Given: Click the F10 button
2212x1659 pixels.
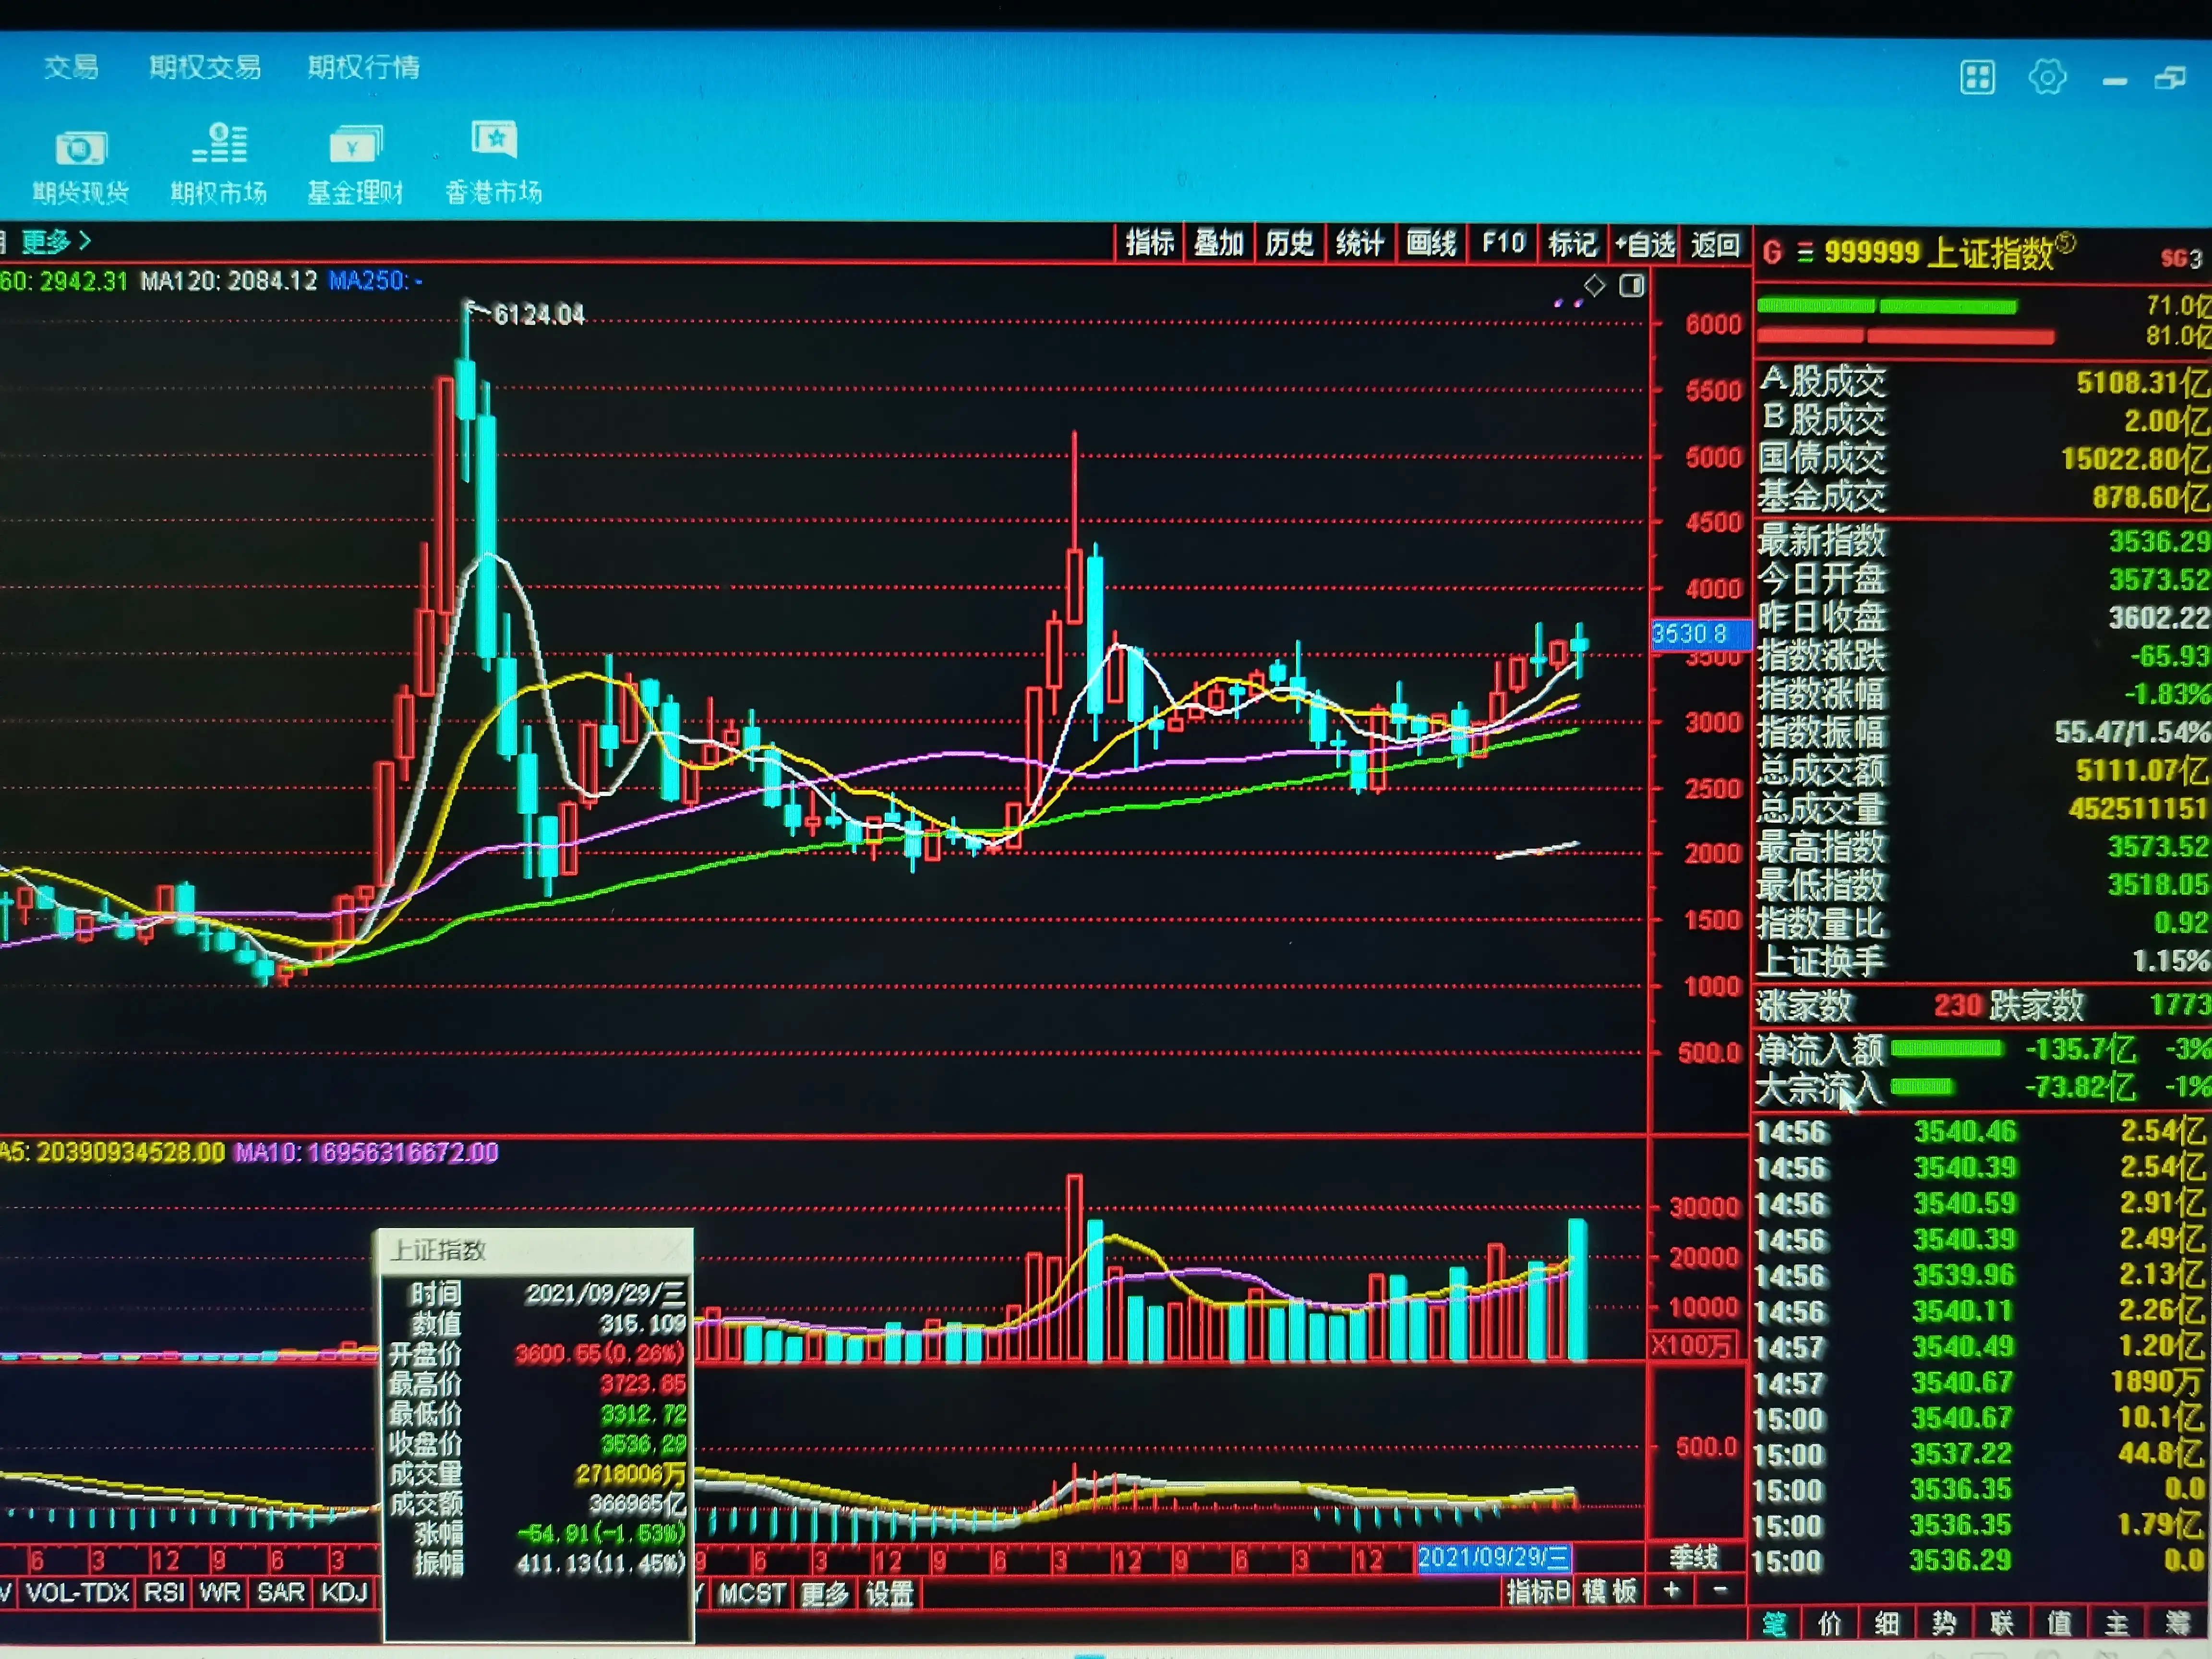Looking at the screenshot, I should tap(1502, 243).
